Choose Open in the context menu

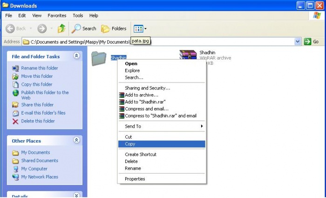click(162, 64)
